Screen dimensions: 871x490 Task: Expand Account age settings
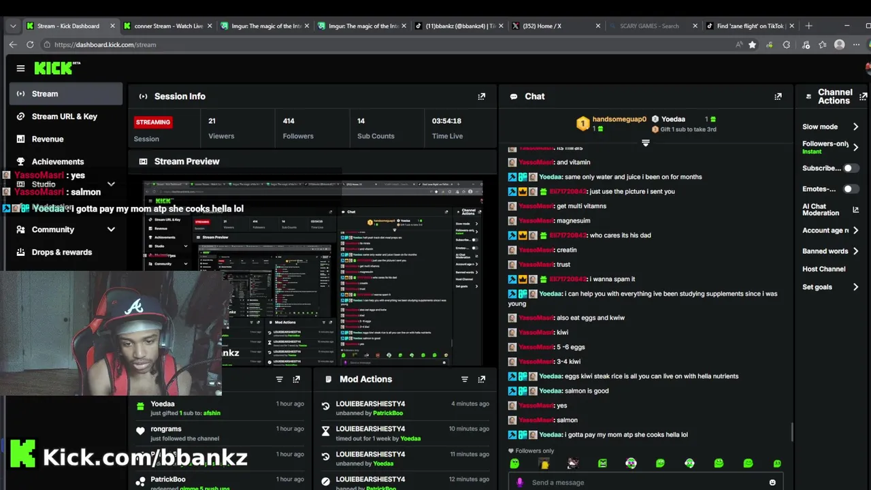point(855,231)
